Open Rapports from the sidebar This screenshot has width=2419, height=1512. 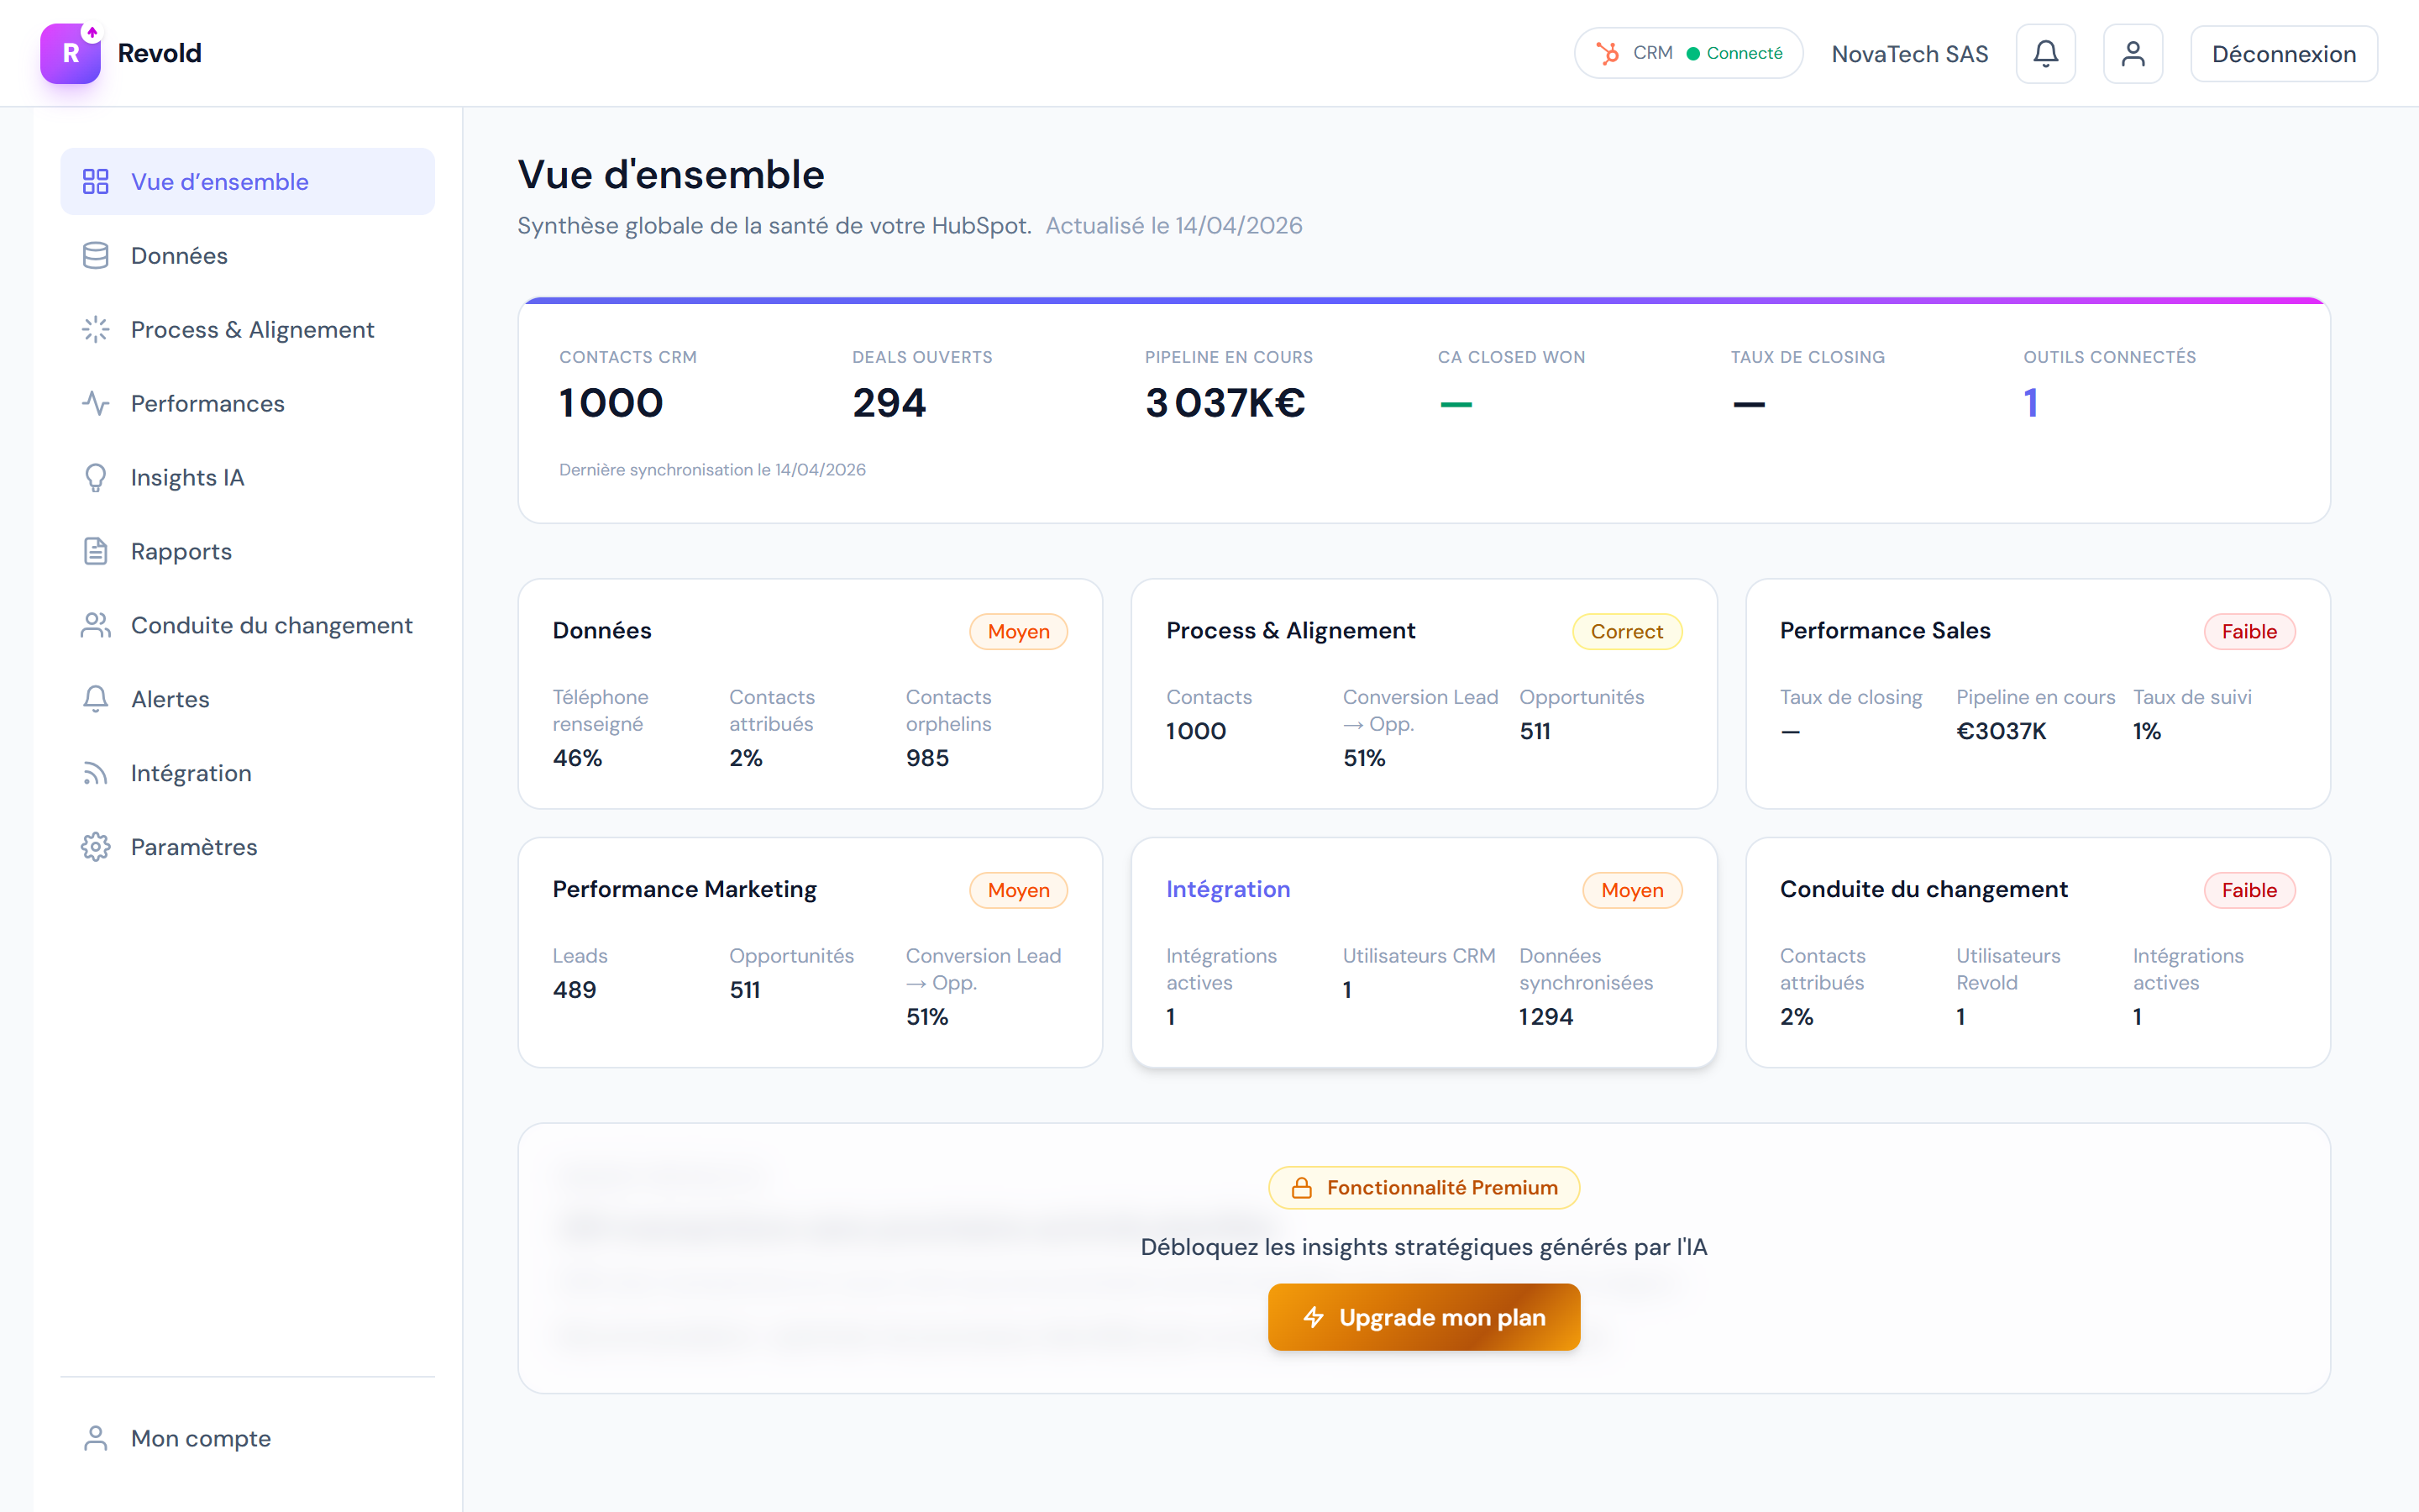coord(181,552)
